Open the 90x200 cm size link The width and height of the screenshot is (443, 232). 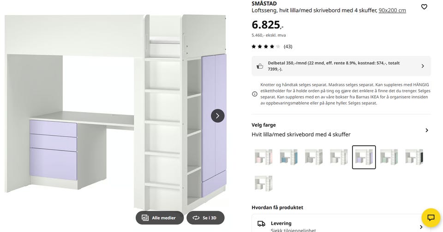coord(392,10)
